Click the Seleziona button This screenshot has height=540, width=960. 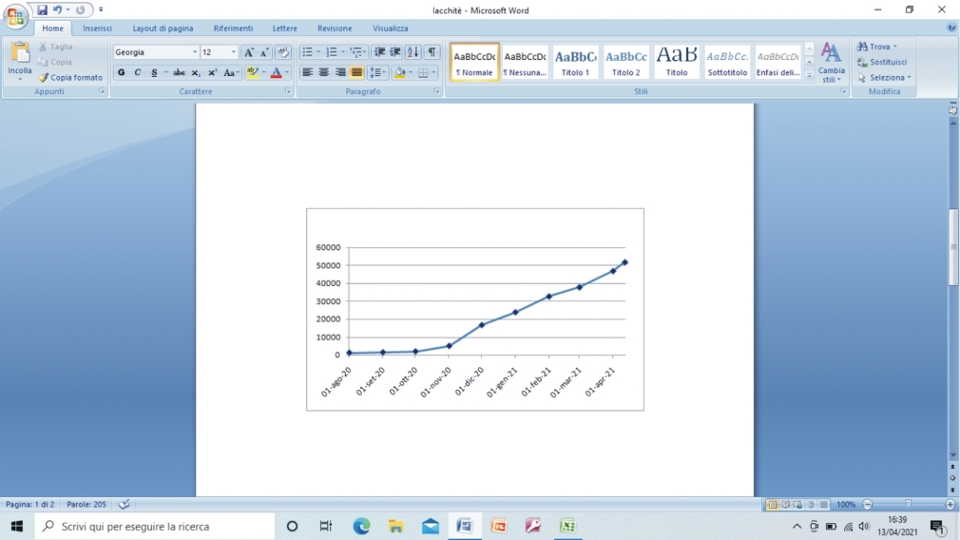pyautogui.click(x=884, y=78)
